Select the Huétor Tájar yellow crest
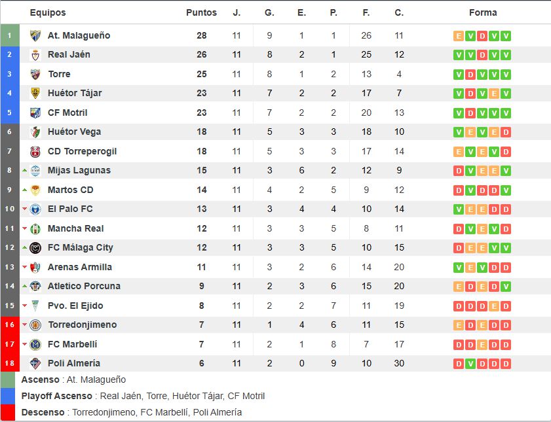The width and height of the screenshot is (551, 422). tap(35, 94)
